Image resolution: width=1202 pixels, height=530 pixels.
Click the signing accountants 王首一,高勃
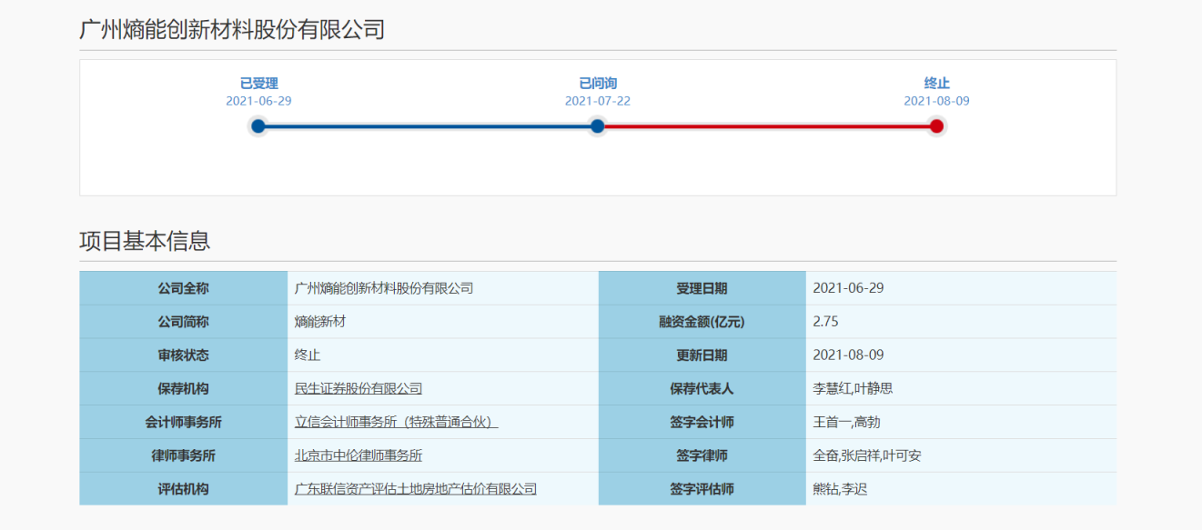843,422
